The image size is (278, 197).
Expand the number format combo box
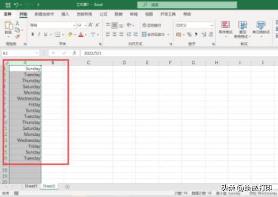212,26
